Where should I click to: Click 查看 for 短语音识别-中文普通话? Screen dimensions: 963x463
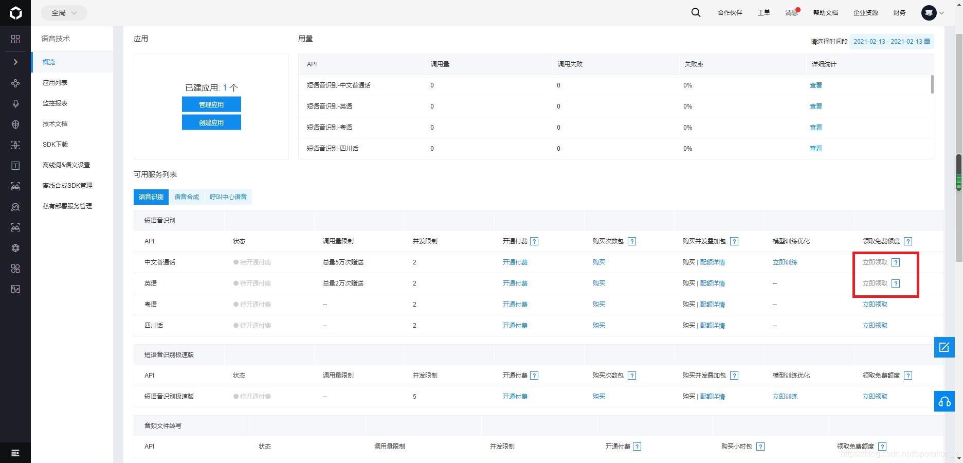click(x=816, y=85)
